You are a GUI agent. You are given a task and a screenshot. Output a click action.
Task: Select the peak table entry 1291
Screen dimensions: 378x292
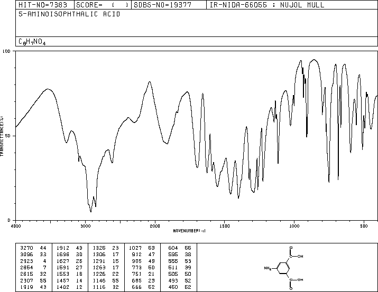tap(99, 261)
